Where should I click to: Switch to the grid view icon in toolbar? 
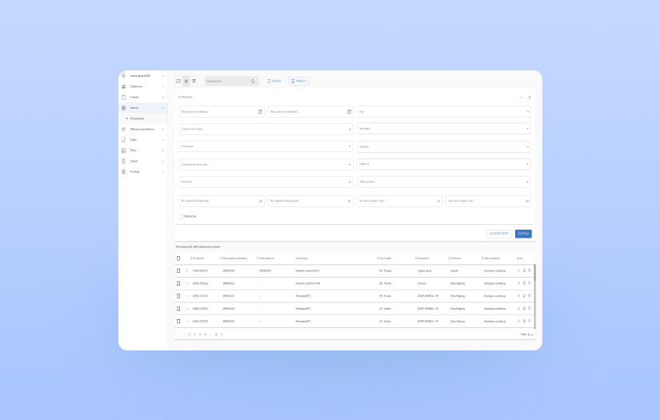[186, 82]
